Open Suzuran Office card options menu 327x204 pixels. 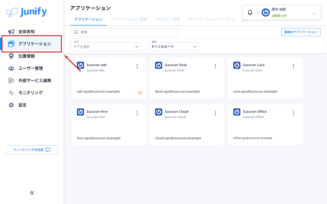pos(294,113)
